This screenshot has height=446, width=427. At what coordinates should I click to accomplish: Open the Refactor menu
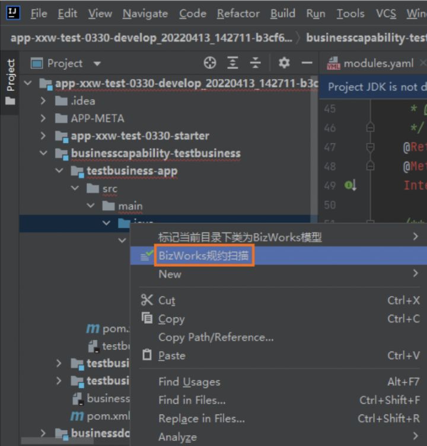coord(238,14)
